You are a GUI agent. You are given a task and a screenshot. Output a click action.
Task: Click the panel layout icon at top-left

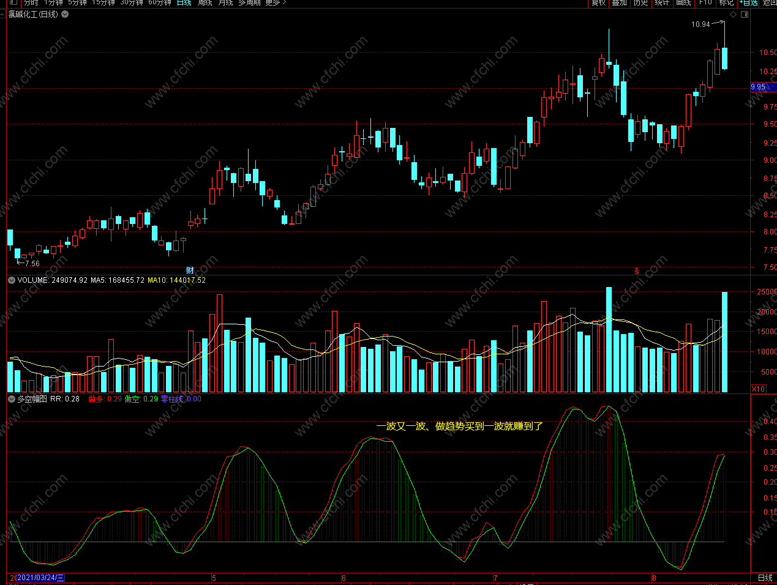tap(13, 2)
